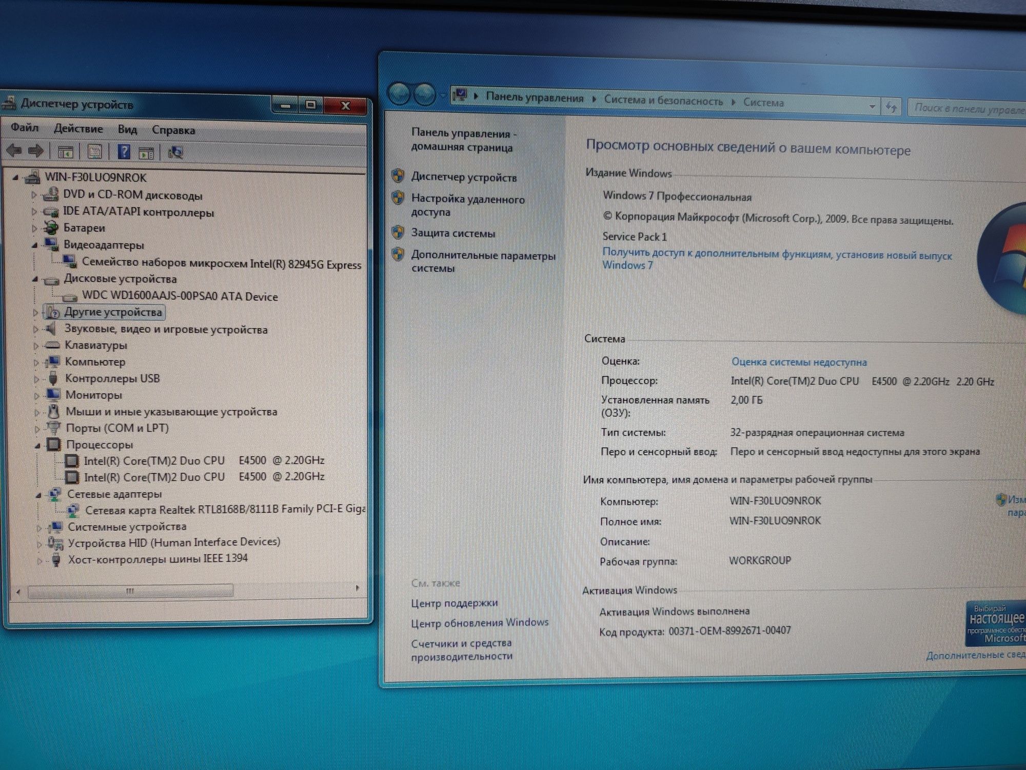
Task: Select the Видеоадаптеры category
Action: coord(104,245)
